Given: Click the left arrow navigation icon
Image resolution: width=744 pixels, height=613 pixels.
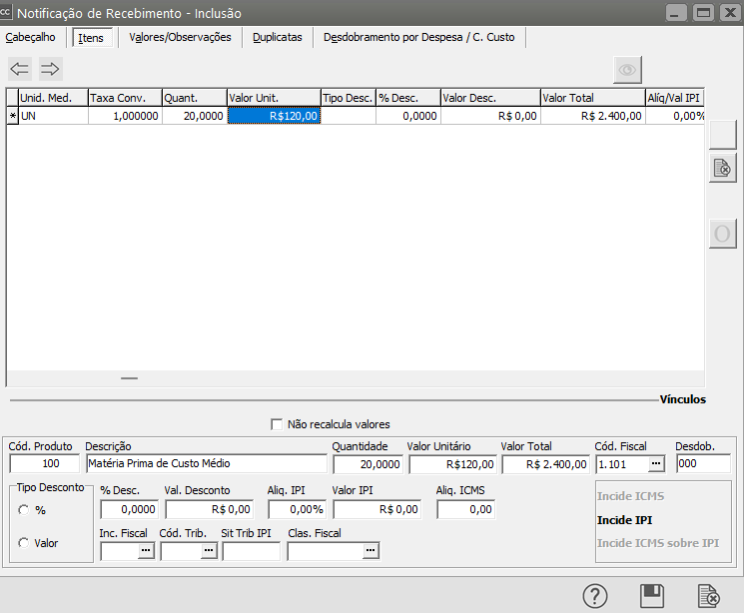Looking at the screenshot, I should tap(20, 68).
